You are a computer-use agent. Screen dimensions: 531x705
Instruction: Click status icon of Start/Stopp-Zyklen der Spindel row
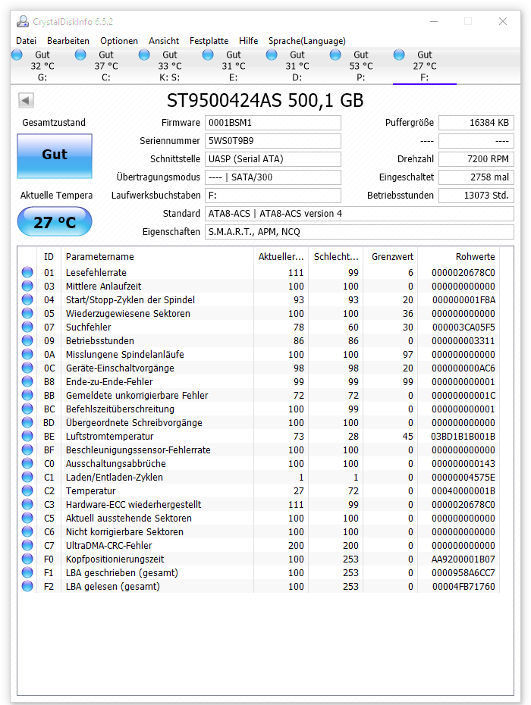coord(27,299)
